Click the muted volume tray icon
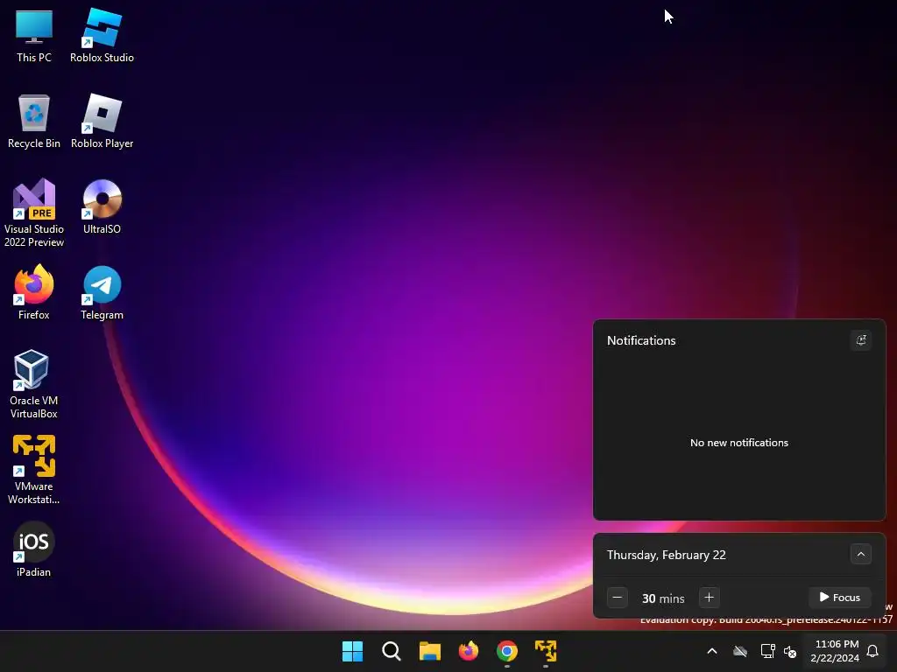Image resolution: width=897 pixels, height=672 pixels. pos(790,651)
